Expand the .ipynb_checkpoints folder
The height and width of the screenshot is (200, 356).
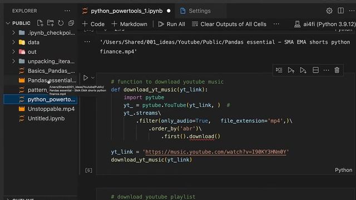(13, 33)
